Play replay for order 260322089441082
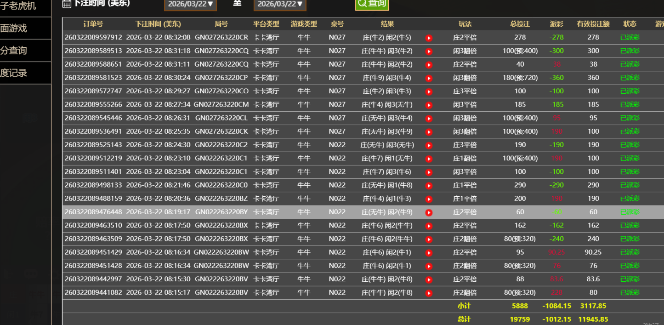The width and height of the screenshot is (664, 325). coord(429,293)
